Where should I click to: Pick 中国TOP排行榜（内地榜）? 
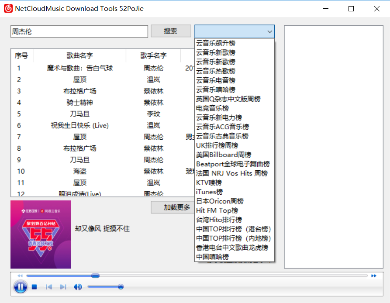[x=234, y=238]
